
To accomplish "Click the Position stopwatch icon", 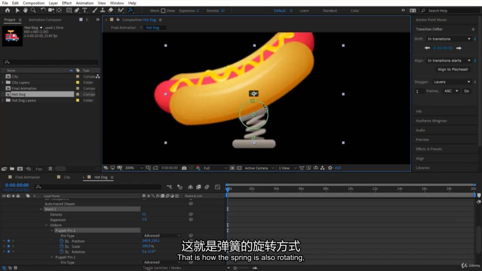I will 62,241.
